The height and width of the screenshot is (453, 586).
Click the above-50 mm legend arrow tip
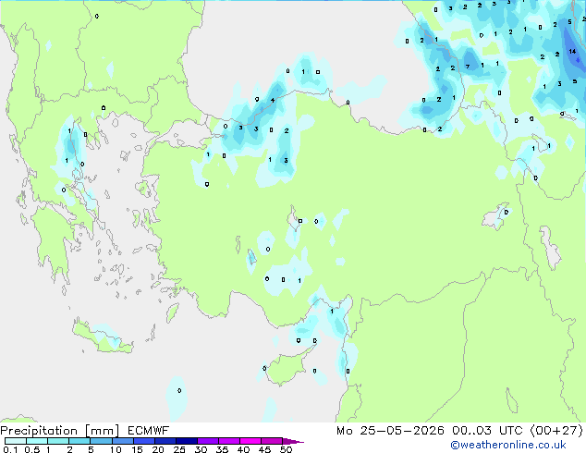pyautogui.click(x=293, y=442)
